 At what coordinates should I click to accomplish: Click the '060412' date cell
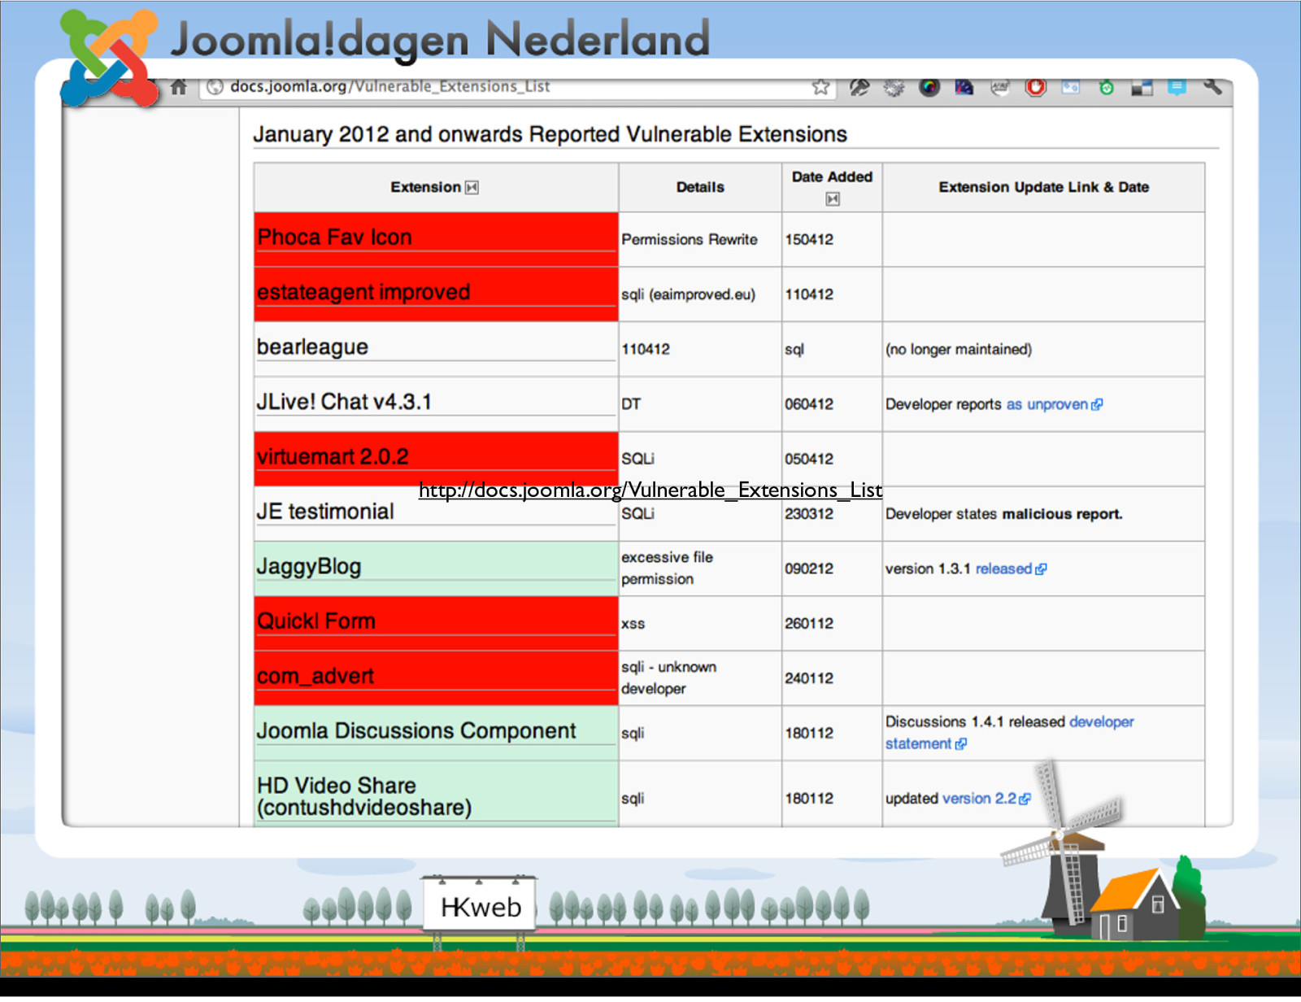coord(832,403)
